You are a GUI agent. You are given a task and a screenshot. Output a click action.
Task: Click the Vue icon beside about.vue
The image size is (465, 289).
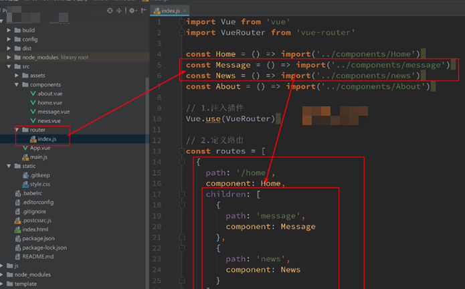click(33, 94)
